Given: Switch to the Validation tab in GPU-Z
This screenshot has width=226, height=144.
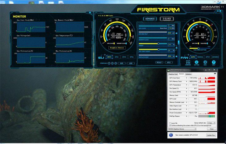Looking at the screenshot, I should (x=188, y=74).
